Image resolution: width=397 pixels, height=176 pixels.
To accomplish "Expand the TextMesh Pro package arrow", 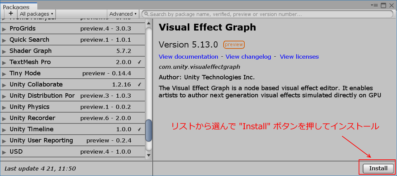I will 4,63.
